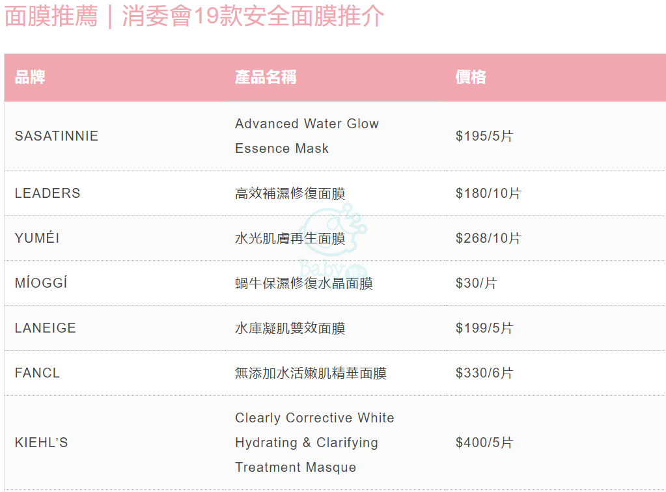Click the MÍOGGÍ brand cell
This screenshot has height=492, width=666.
pyautogui.click(x=41, y=282)
